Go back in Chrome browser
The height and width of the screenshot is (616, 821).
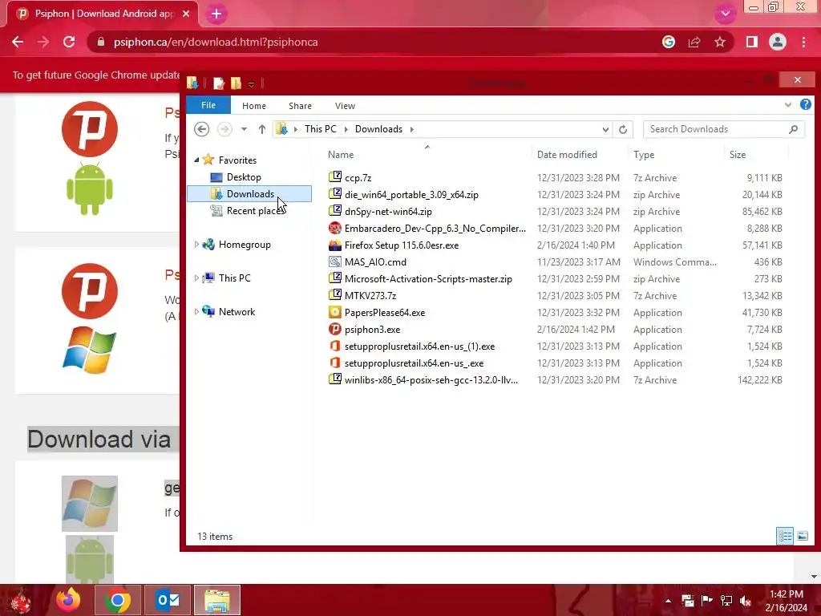point(18,42)
